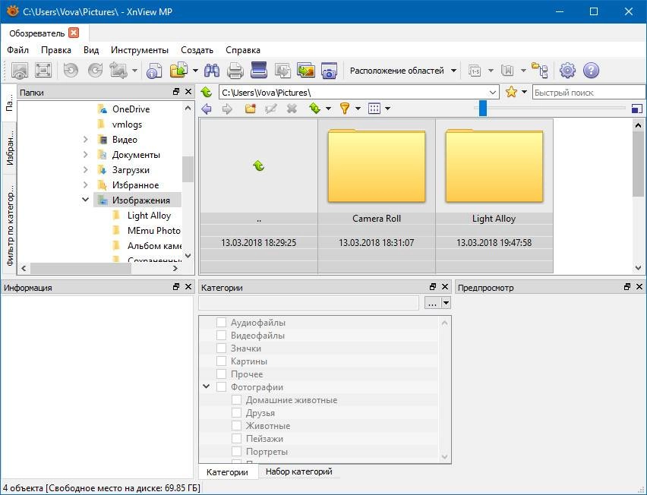Viewport: 647px width, 495px height.
Task: Click the Forward navigation arrow
Action: coord(227,109)
